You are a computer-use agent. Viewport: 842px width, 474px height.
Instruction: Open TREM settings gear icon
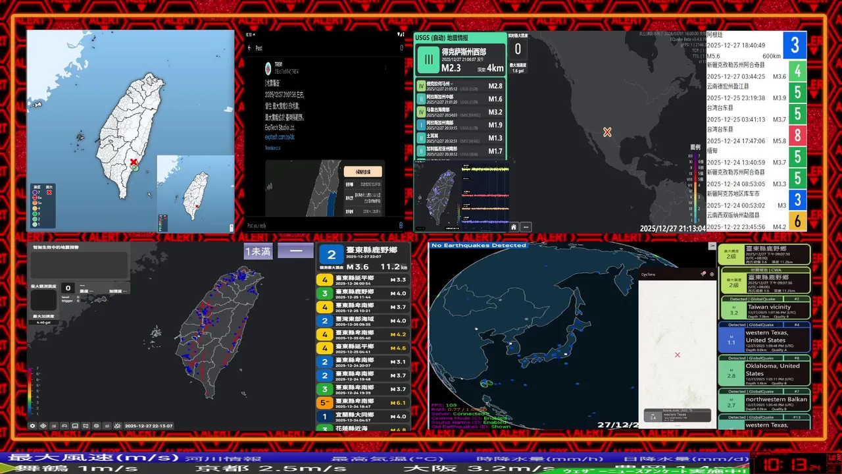pos(33,426)
